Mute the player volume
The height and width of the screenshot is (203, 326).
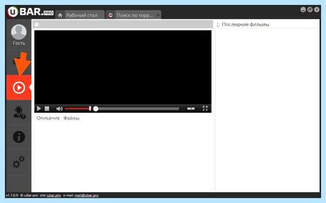point(59,109)
